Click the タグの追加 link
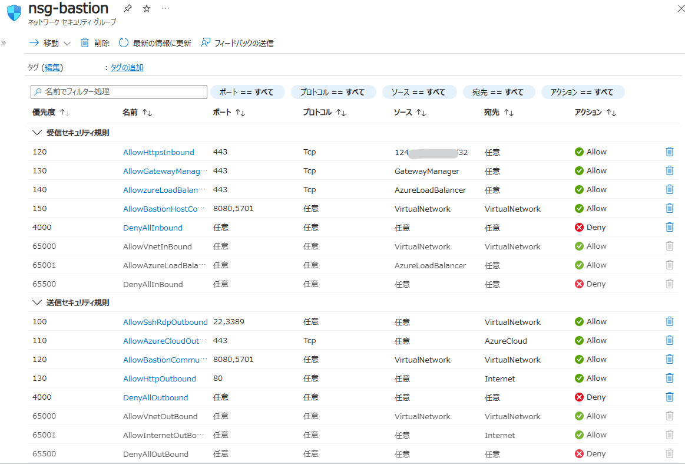685x464 pixels. point(127,67)
